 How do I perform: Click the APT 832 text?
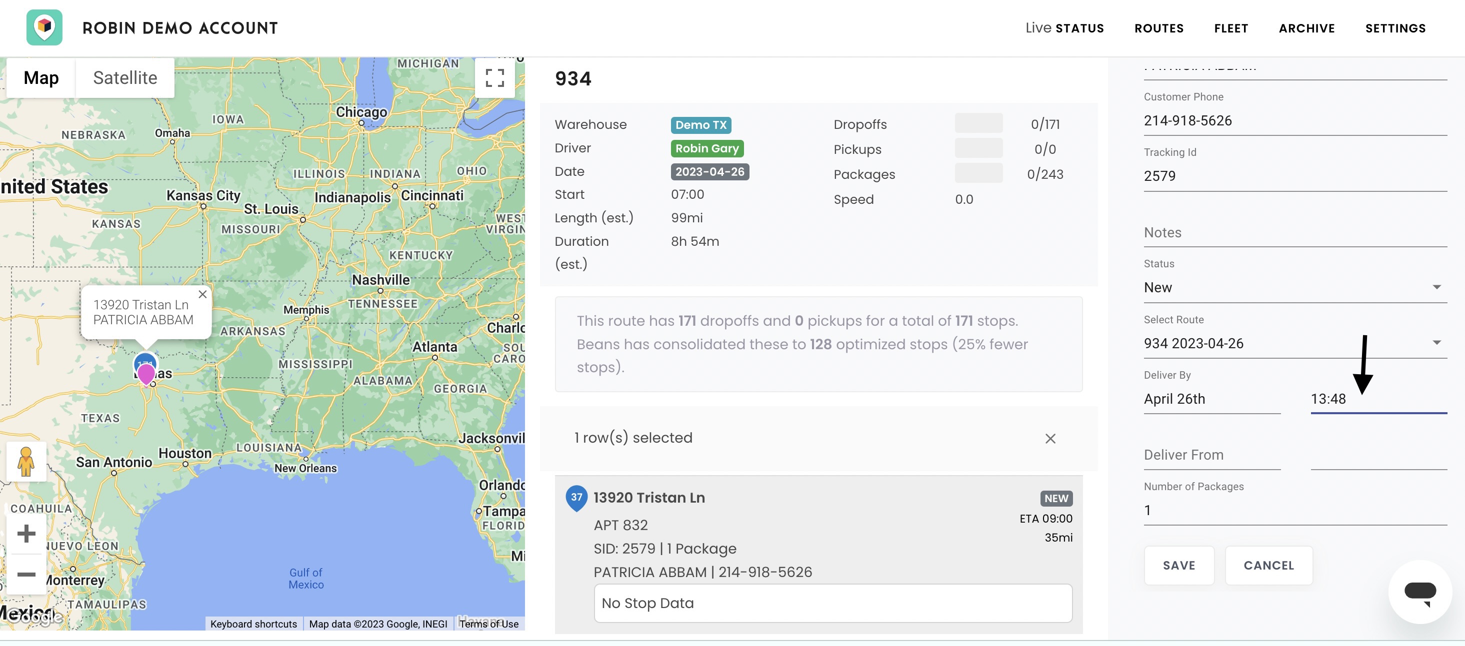tap(620, 525)
